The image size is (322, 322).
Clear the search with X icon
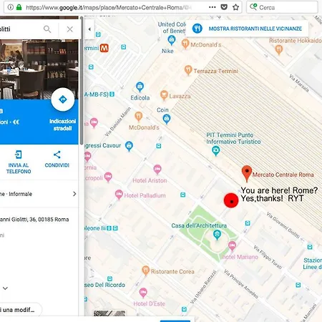[x=70, y=29]
